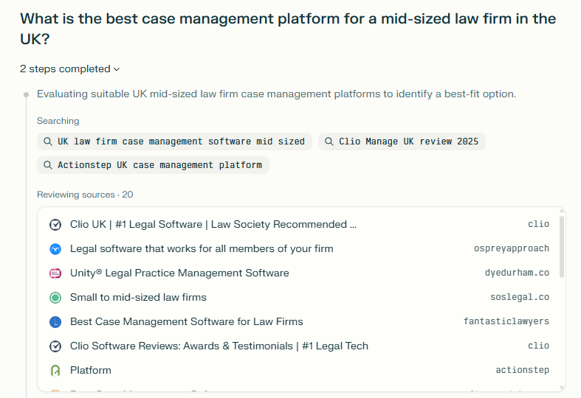Screen dimensions: 581x398
Task: Click 'soslegal.co' domain label
Action: tap(520, 297)
